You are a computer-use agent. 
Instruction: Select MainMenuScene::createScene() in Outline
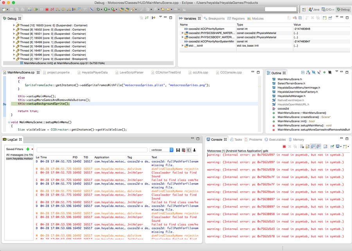[x=304, y=117]
